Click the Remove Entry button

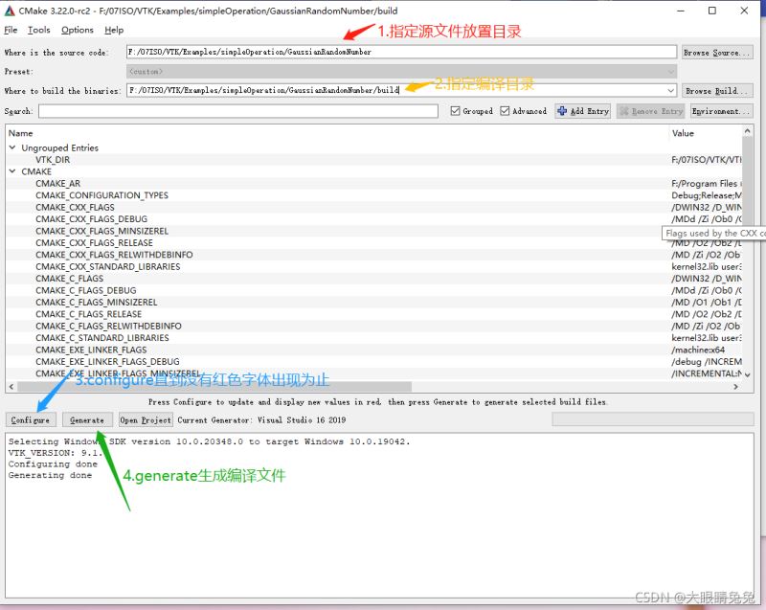(650, 111)
